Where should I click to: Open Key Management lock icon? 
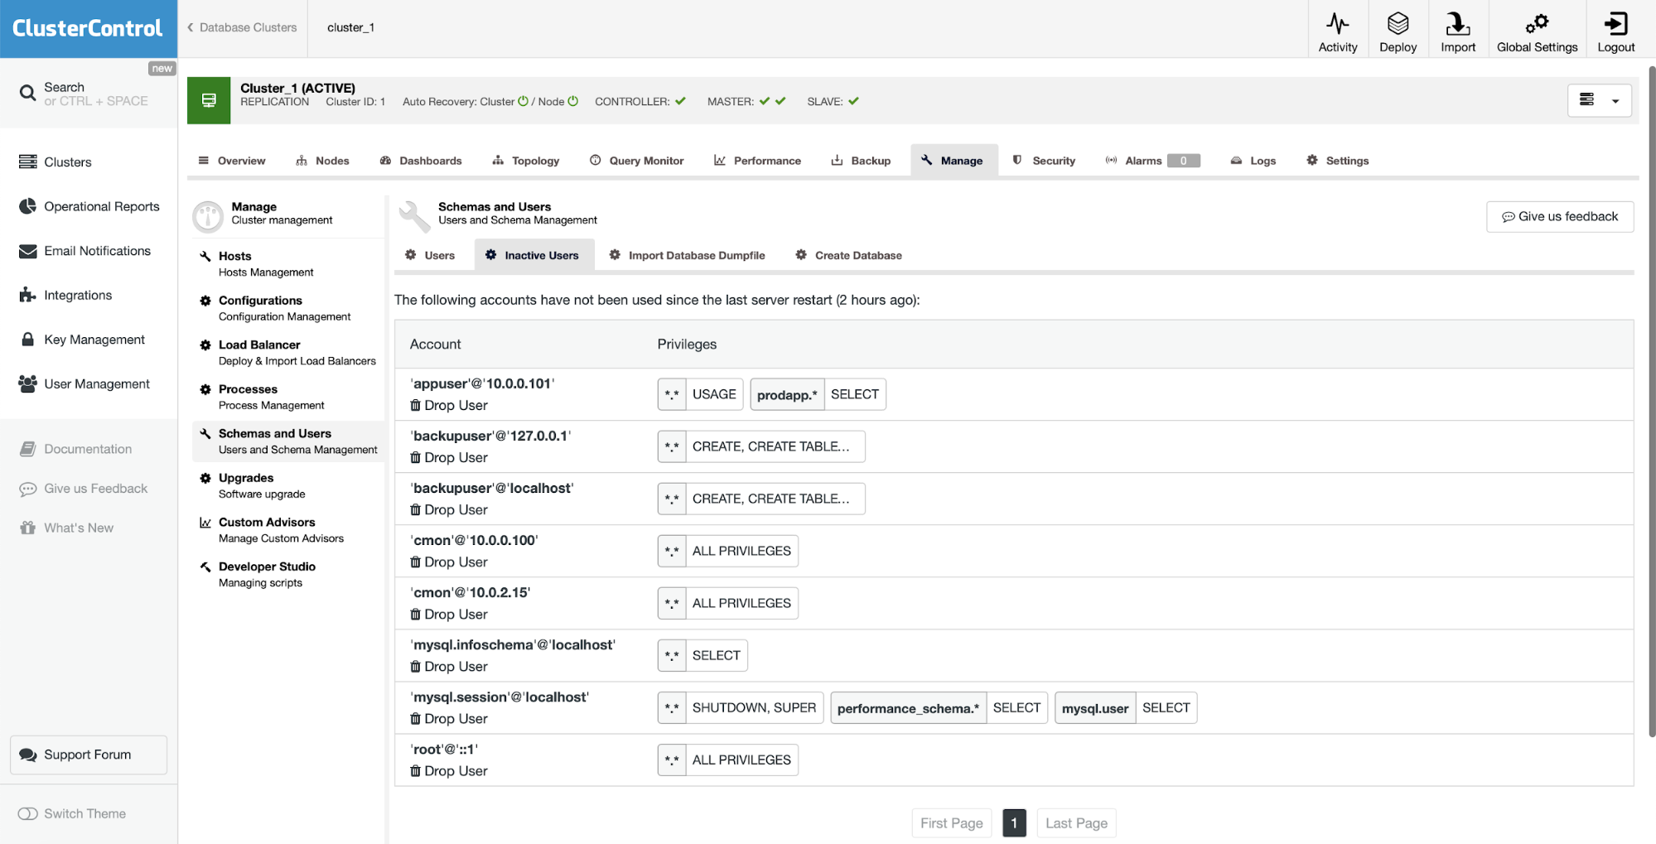[27, 340]
